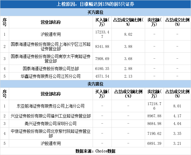
Task: Select the 卖方席位 section header
Action: (95, 84)
